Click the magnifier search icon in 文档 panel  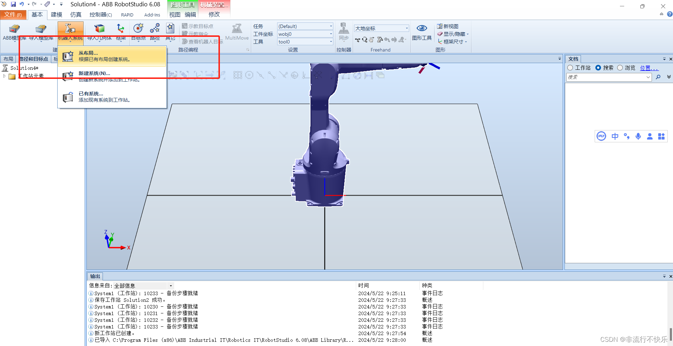click(658, 77)
